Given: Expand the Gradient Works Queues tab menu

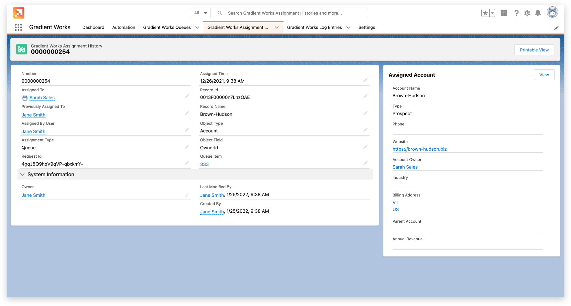Looking at the screenshot, I should (x=197, y=28).
